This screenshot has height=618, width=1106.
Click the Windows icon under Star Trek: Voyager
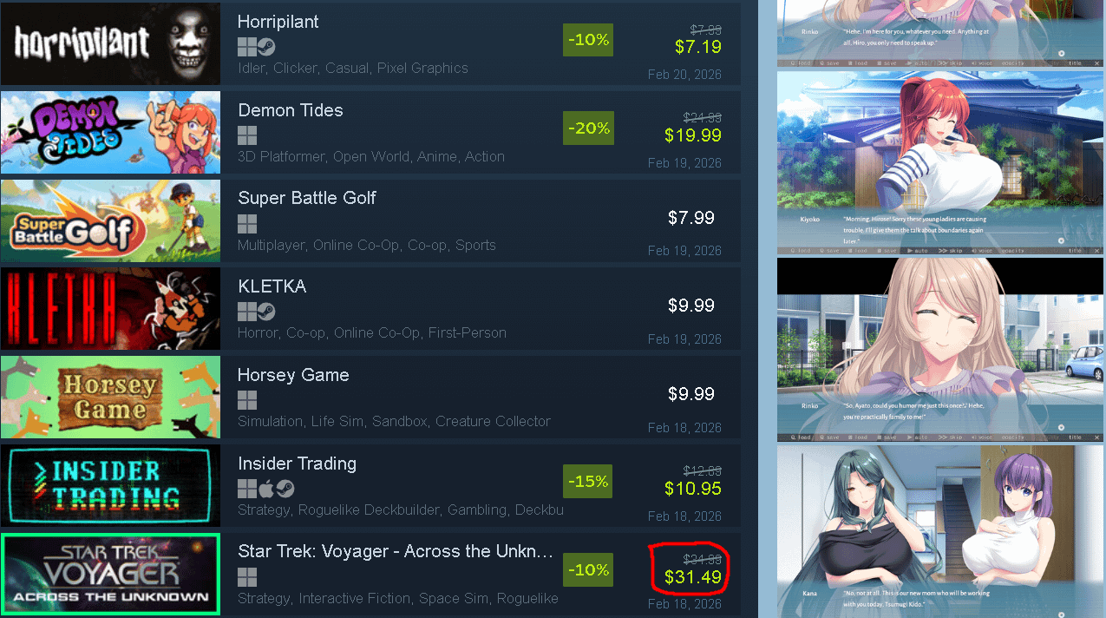click(x=247, y=577)
